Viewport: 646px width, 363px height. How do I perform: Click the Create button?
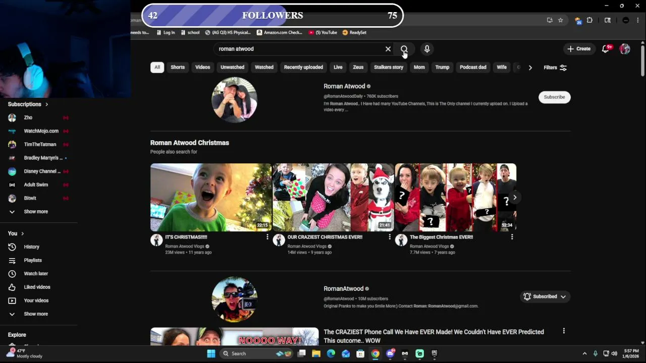point(578,49)
